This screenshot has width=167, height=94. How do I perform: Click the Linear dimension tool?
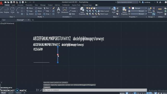point(73,8)
